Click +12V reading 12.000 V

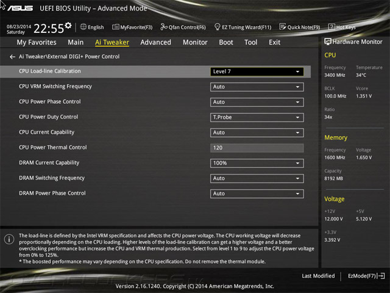(x=333, y=219)
